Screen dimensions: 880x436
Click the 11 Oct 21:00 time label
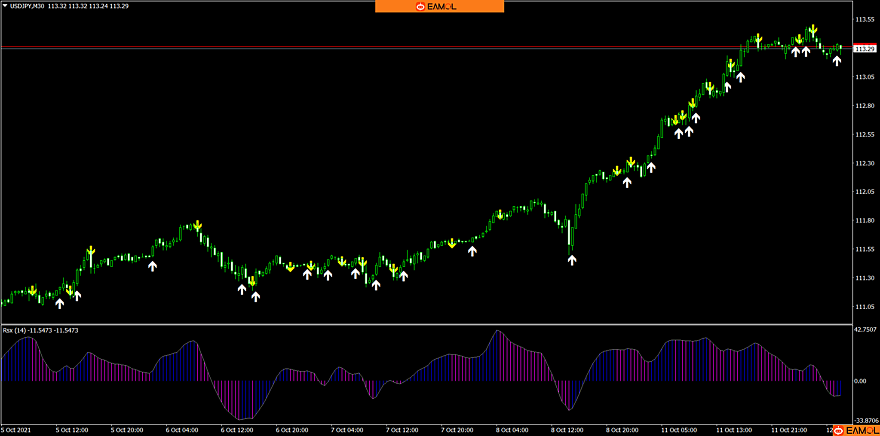tap(789, 430)
